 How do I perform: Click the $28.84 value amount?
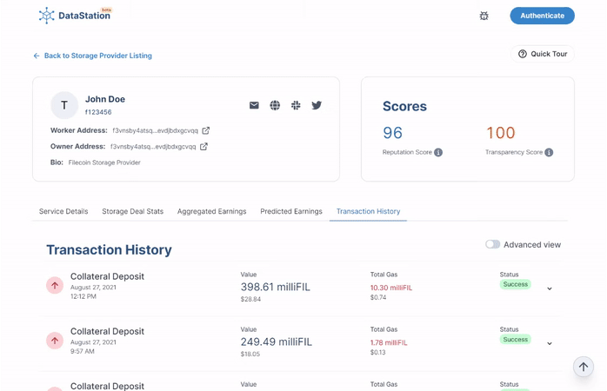(x=250, y=299)
